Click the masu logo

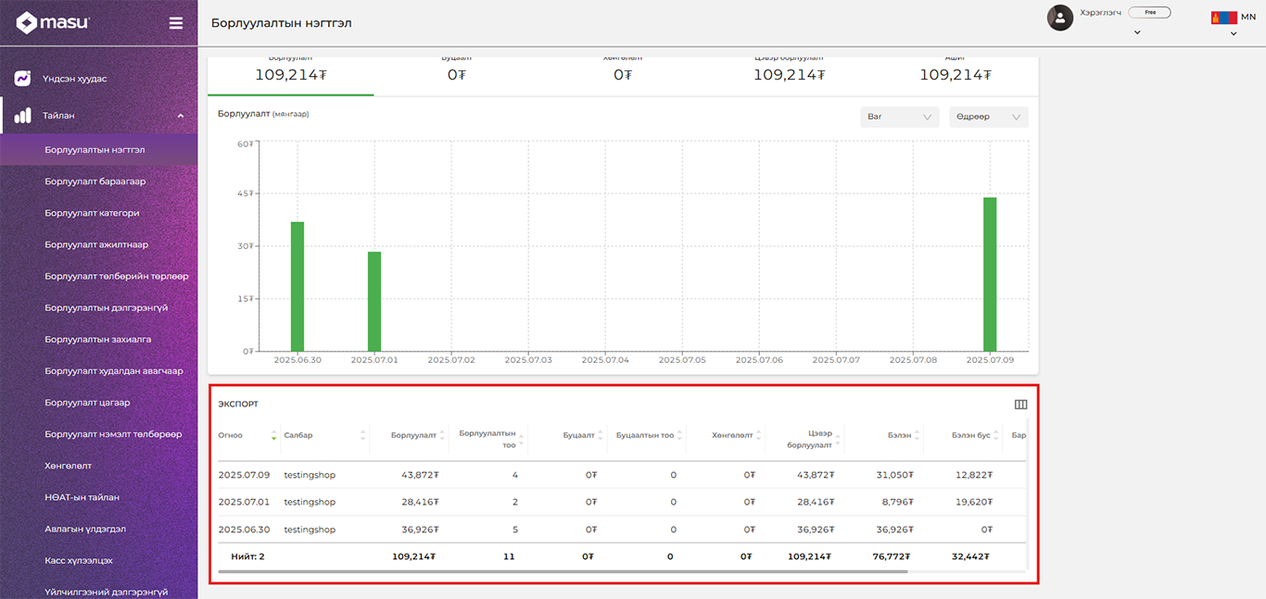coord(53,23)
